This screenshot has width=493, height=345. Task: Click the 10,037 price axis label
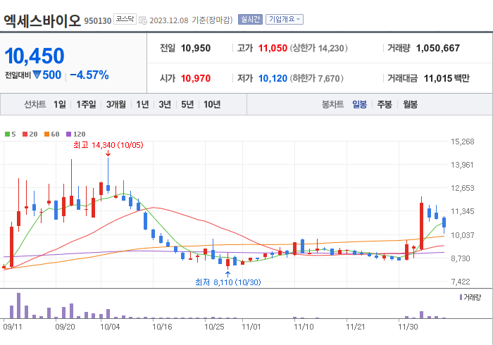462,235
